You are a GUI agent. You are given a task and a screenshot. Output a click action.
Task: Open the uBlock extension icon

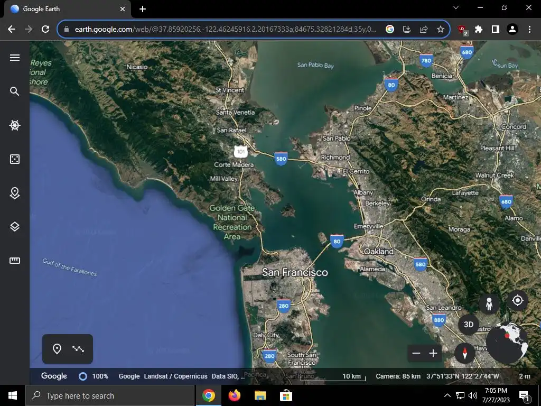(x=463, y=30)
